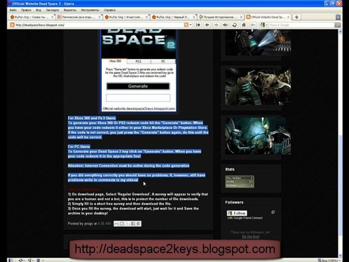Go back to the previous page
349x262 pixels.
pyautogui.click(x=207, y=25)
